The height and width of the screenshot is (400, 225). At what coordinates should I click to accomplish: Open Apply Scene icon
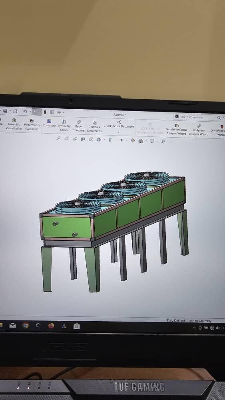pyautogui.click(x=140, y=141)
